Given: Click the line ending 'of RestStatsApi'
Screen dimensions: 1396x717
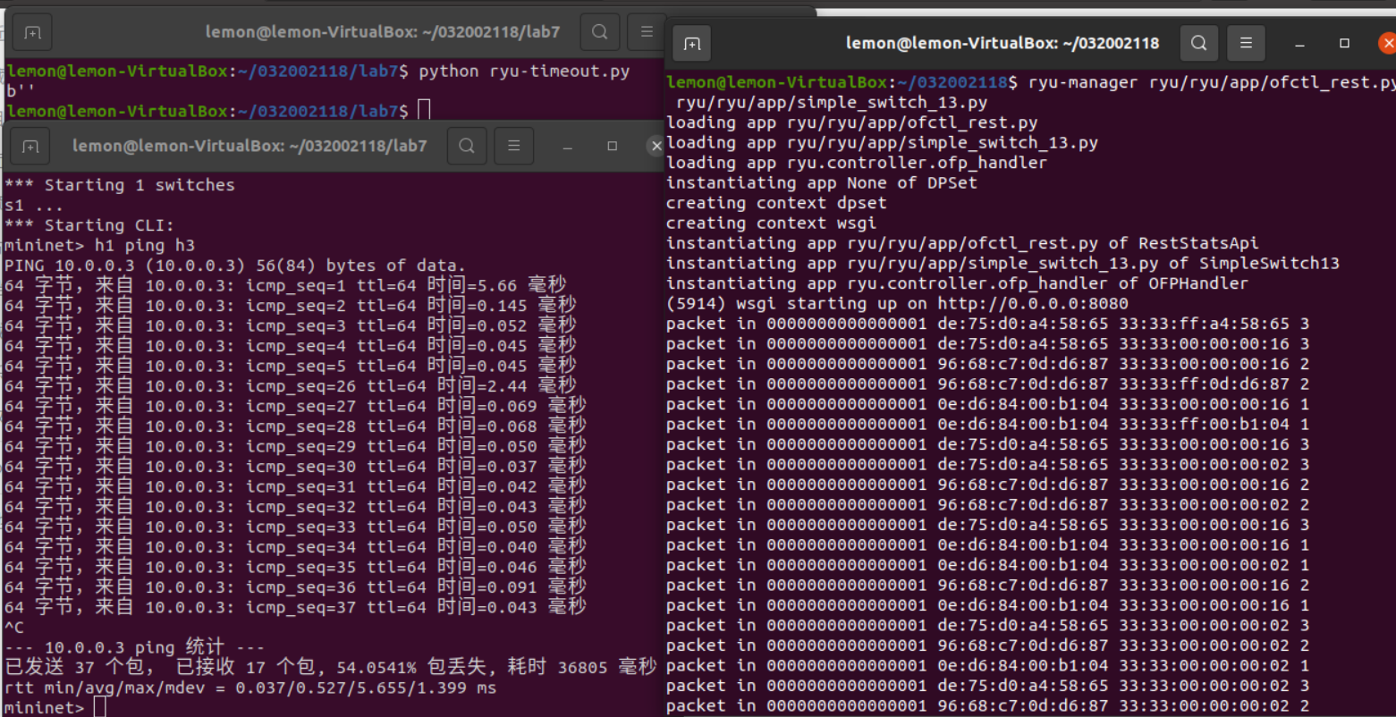Looking at the screenshot, I should 962,243.
